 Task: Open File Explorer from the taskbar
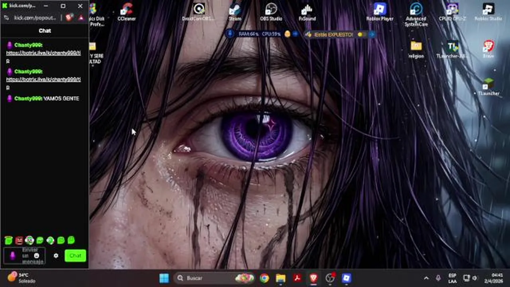click(281, 278)
